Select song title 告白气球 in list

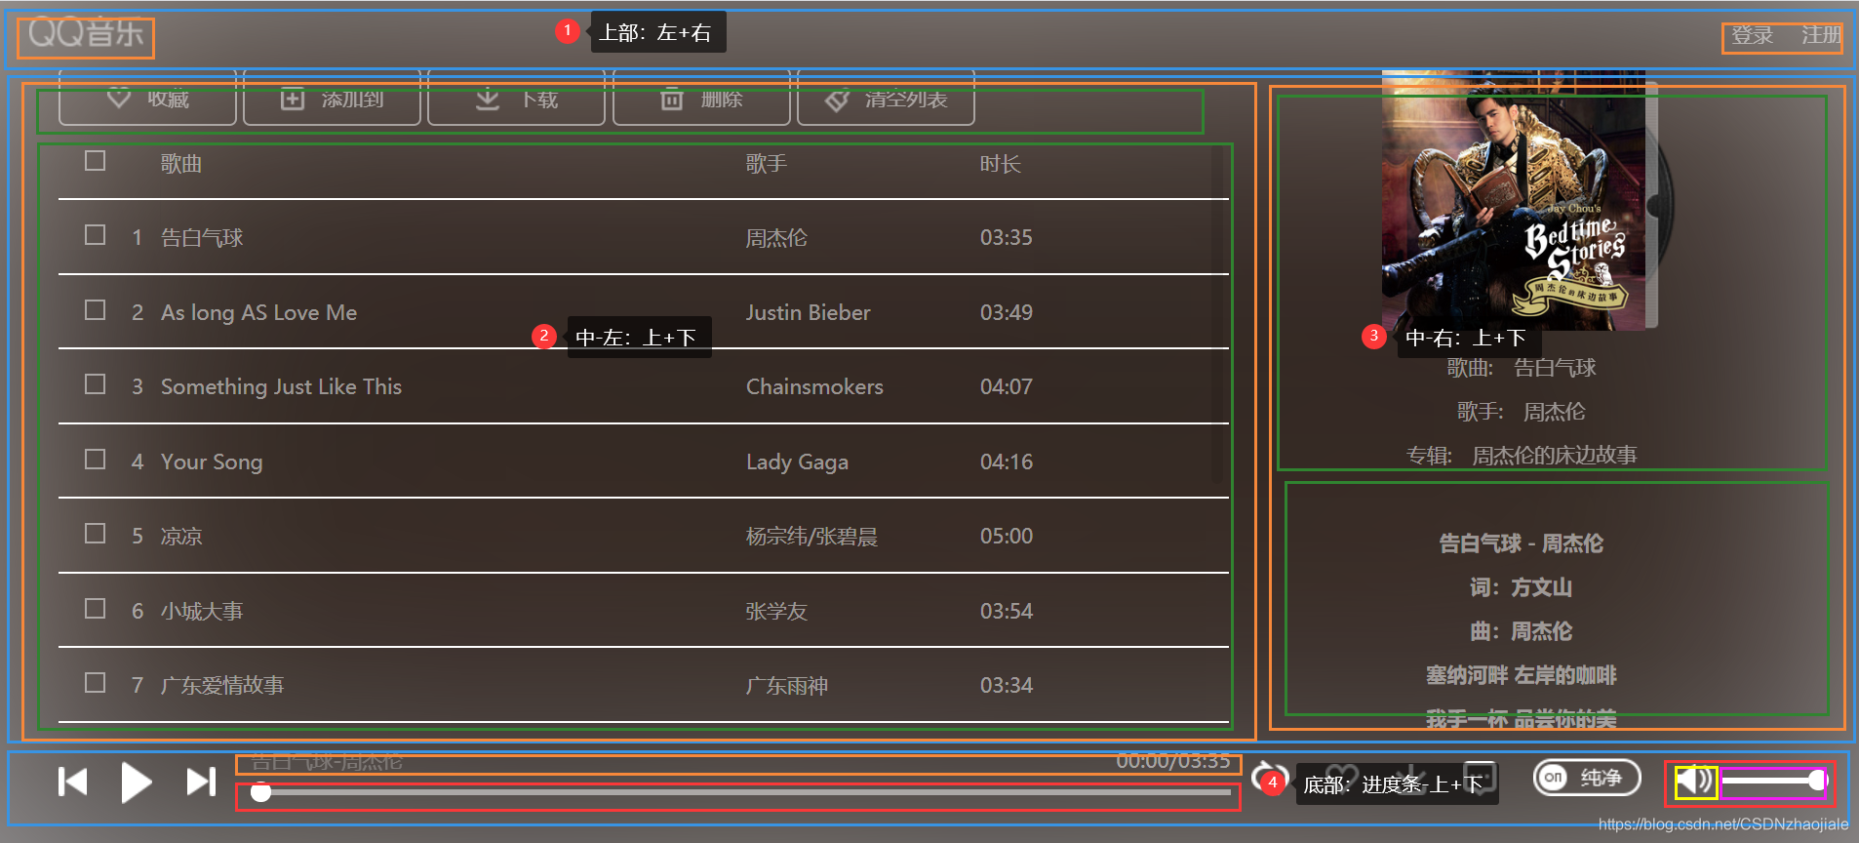click(202, 238)
